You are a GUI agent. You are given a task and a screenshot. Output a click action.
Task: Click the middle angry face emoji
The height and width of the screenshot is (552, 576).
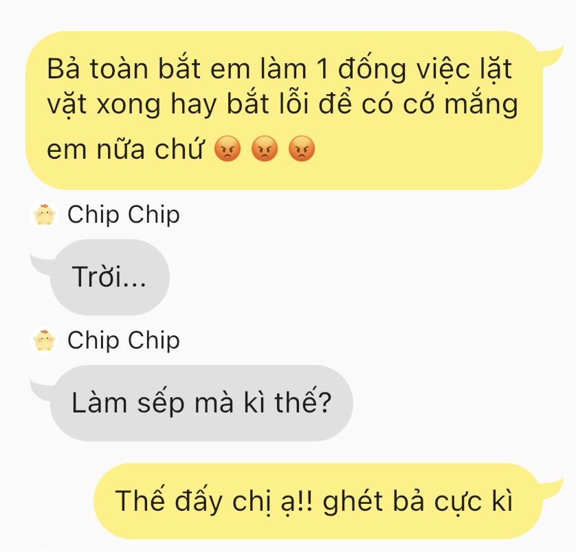pos(265,148)
